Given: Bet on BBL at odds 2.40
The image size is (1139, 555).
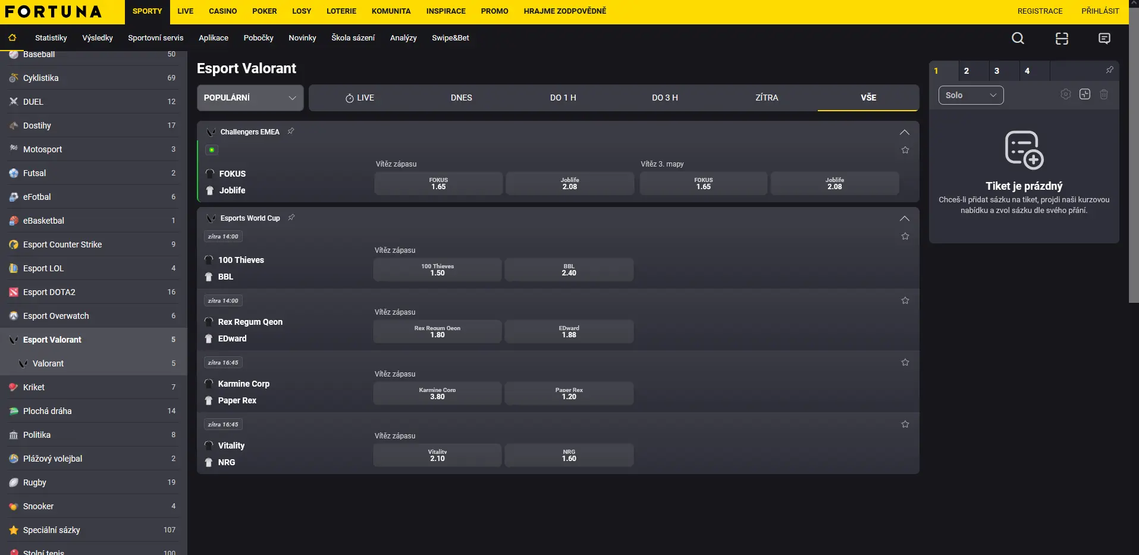Looking at the screenshot, I should 569,269.
